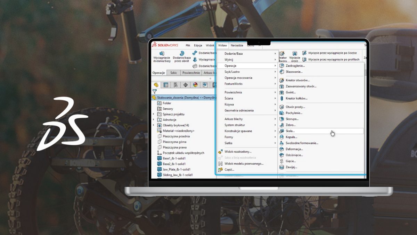The image size is (417, 235).
Task: Select Skalowanie_zlozenia root tree item
Action: click(183, 98)
